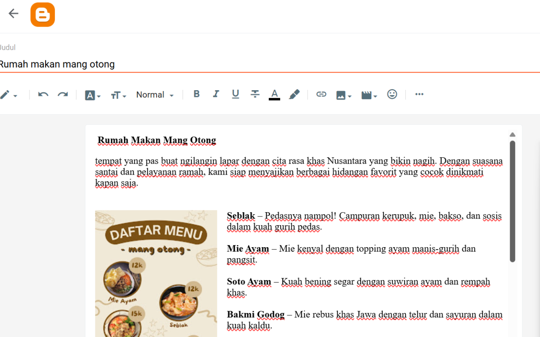Toggle underline formatting
540x337 pixels.
coord(235,94)
